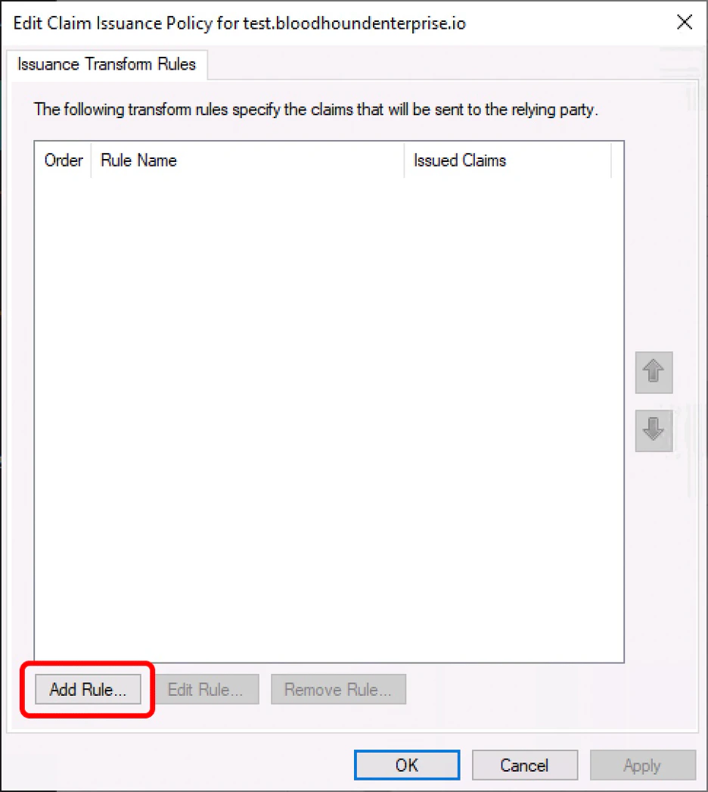Click divider between Rule Name and Issued Claims

point(404,160)
